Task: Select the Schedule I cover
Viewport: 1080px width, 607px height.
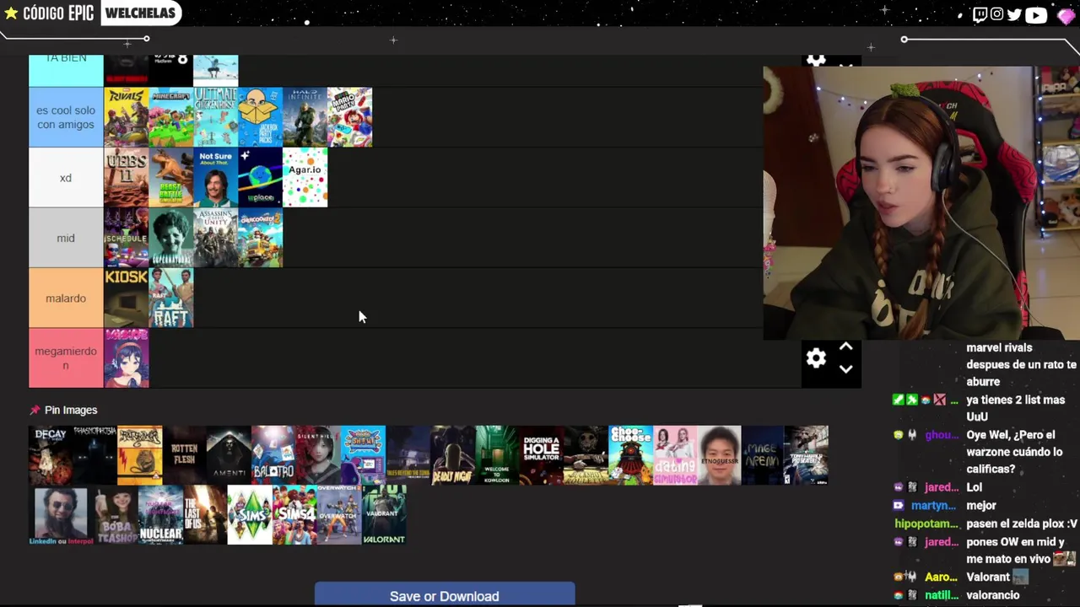Action: [126, 238]
